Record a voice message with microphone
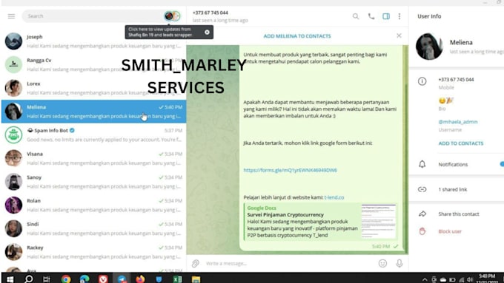The height and width of the screenshot is (283, 504). pyautogui.click(x=399, y=264)
